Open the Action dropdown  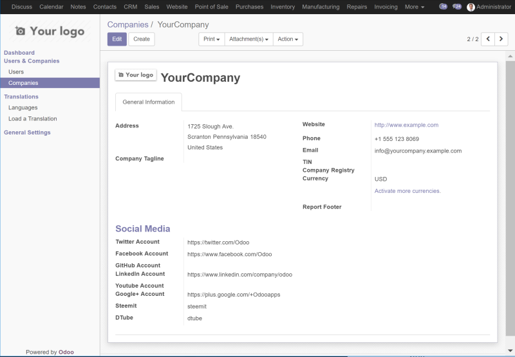click(x=288, y=39)
